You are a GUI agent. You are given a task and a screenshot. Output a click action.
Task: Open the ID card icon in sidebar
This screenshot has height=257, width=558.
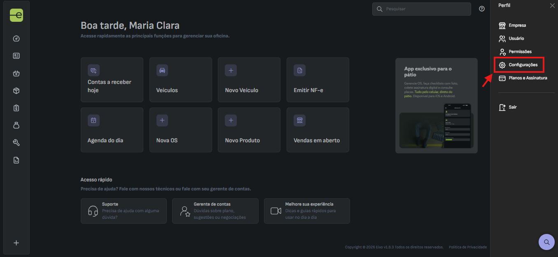[x=16, y=56]
